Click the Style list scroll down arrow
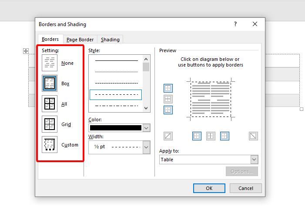Viewport: 305px width, 223px height. tap(146, 108)
